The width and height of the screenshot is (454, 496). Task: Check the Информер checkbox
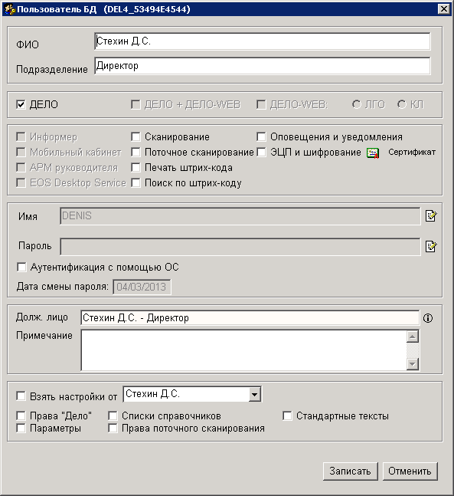click(x=21, y=137)
